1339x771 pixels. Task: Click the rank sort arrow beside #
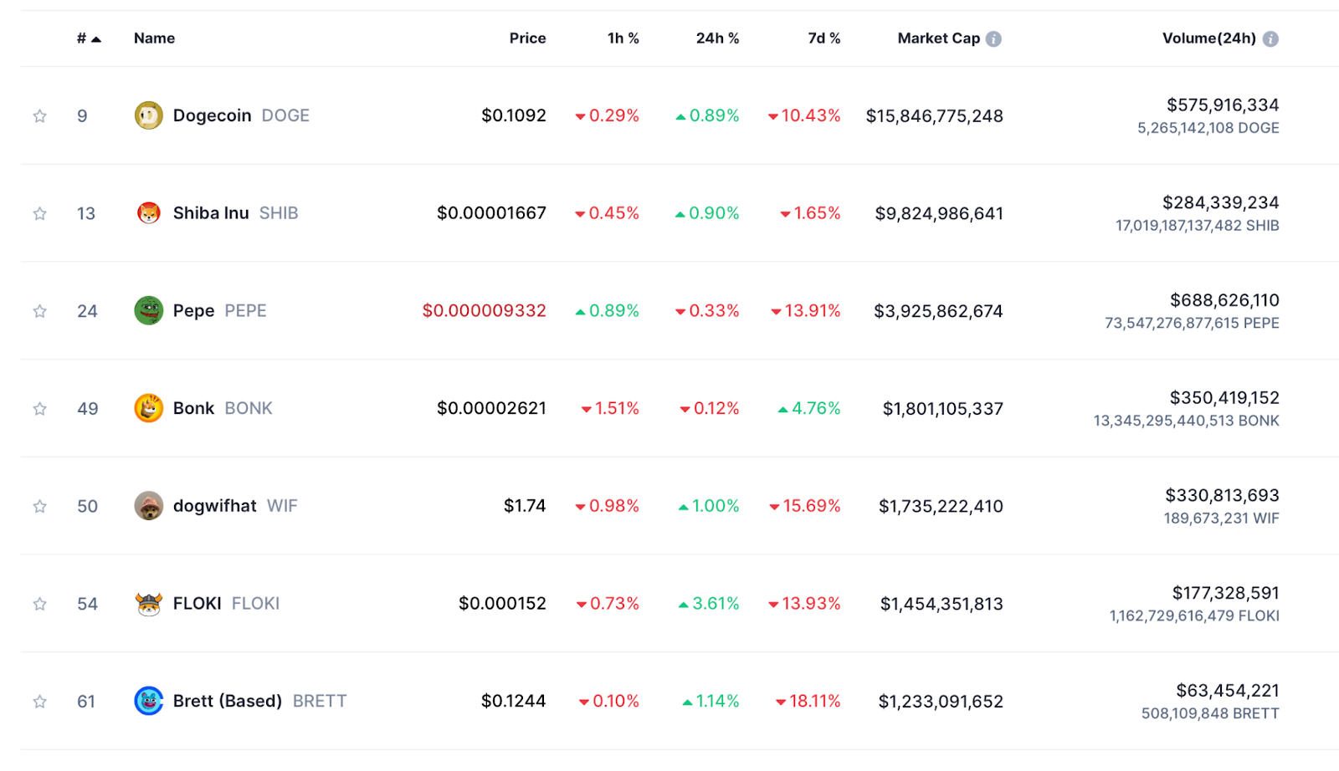click(96, 38)
